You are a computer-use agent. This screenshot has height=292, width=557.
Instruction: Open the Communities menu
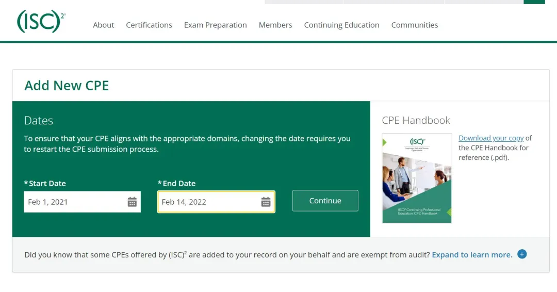point(415,25)
